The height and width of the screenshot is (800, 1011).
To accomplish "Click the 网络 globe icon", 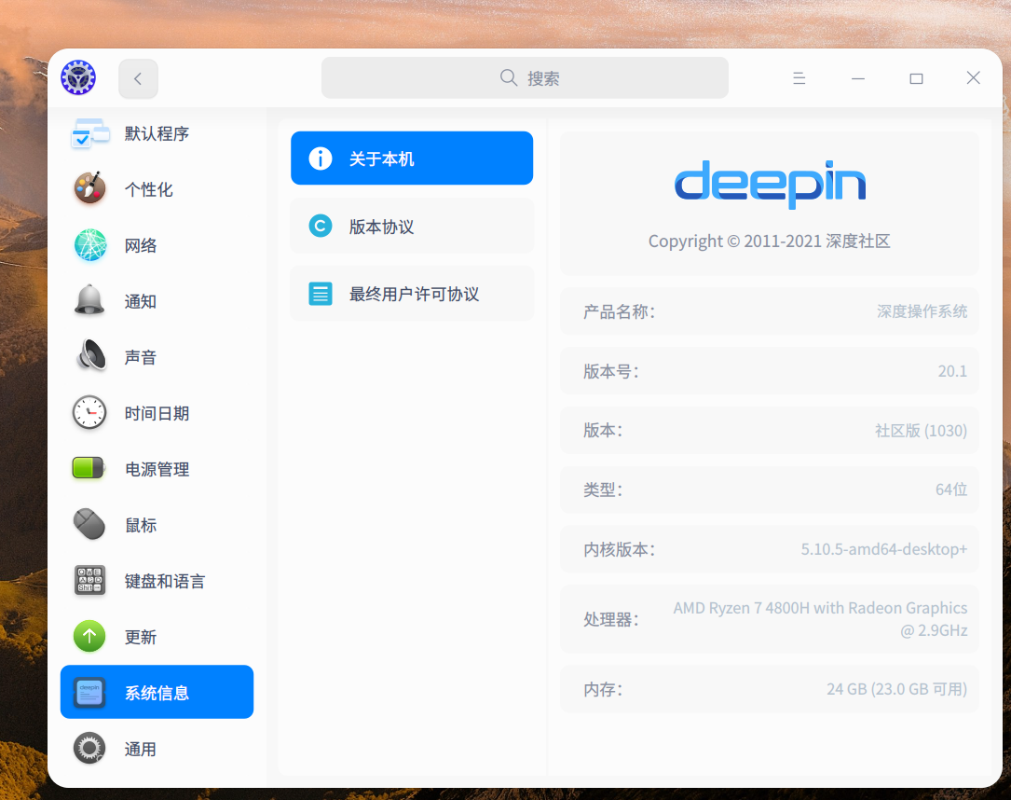I will [89, 245].
